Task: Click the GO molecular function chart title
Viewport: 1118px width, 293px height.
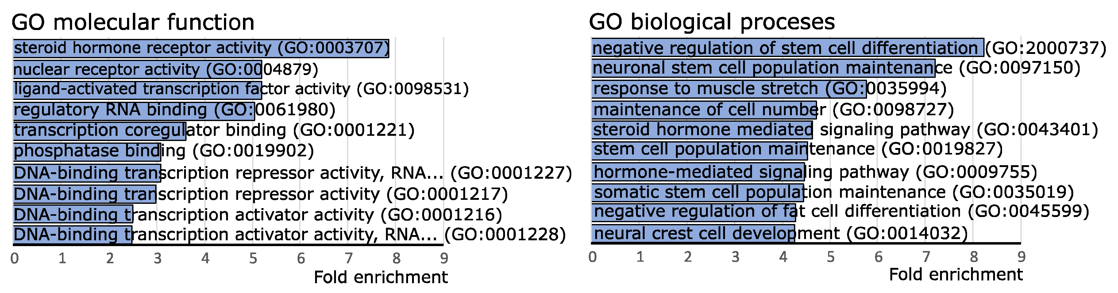Action: click(x=133, y=22)
